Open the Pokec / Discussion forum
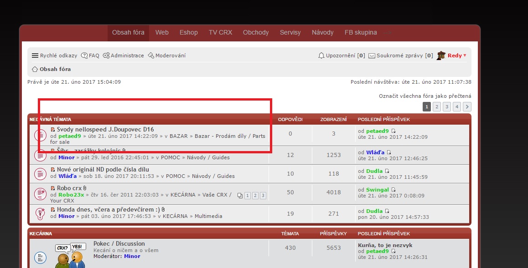This screenshot has height=268, width=528. [119, 243]
